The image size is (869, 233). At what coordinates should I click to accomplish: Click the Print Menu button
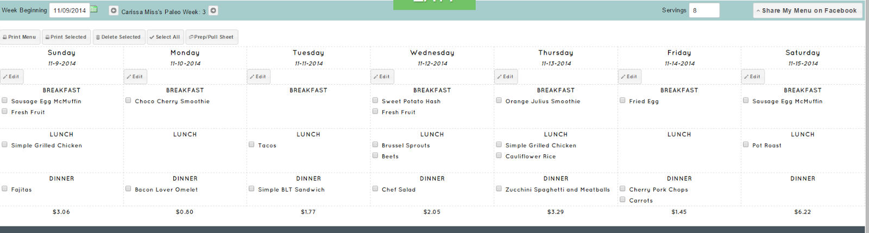tap(20, 37)
